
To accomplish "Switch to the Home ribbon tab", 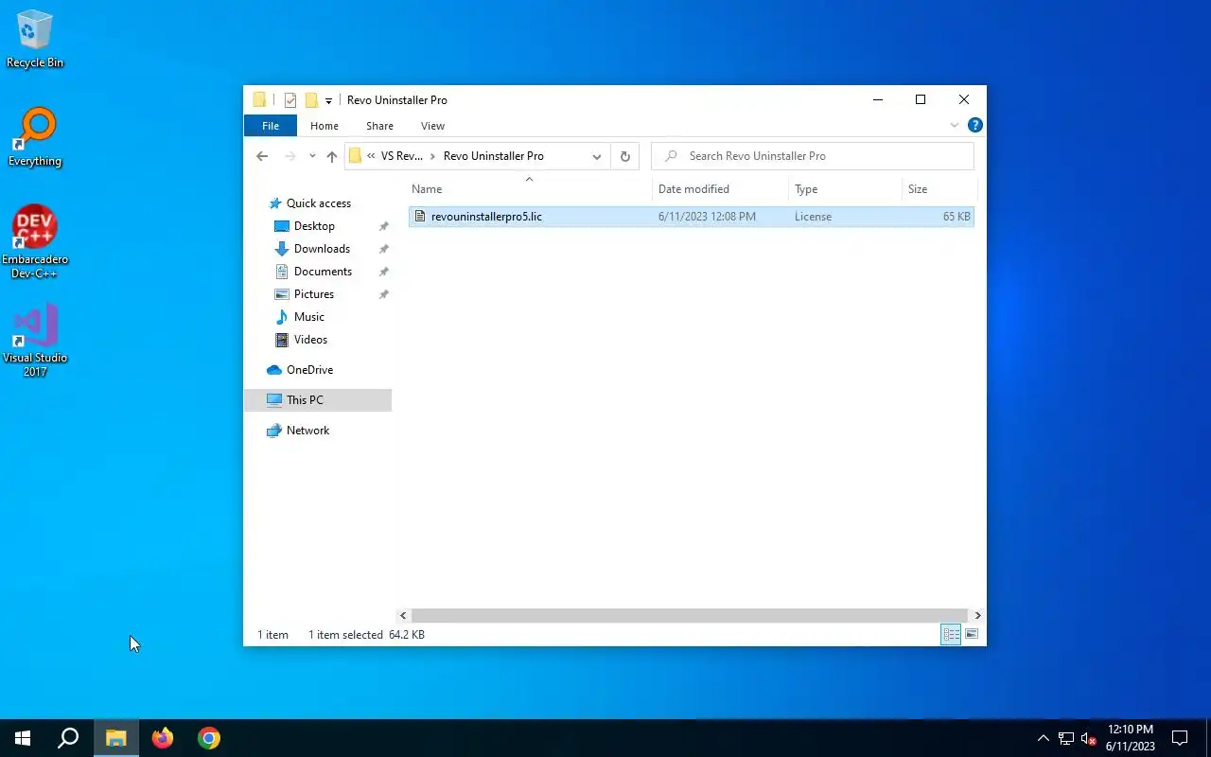I will click(325, 126).
